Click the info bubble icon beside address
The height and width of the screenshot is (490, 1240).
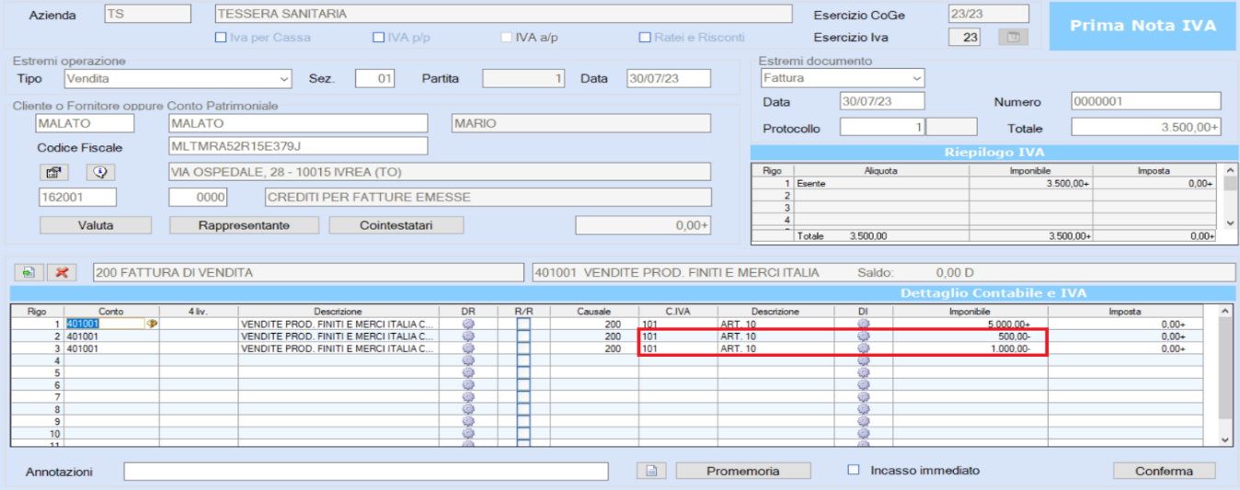(100, 172)
